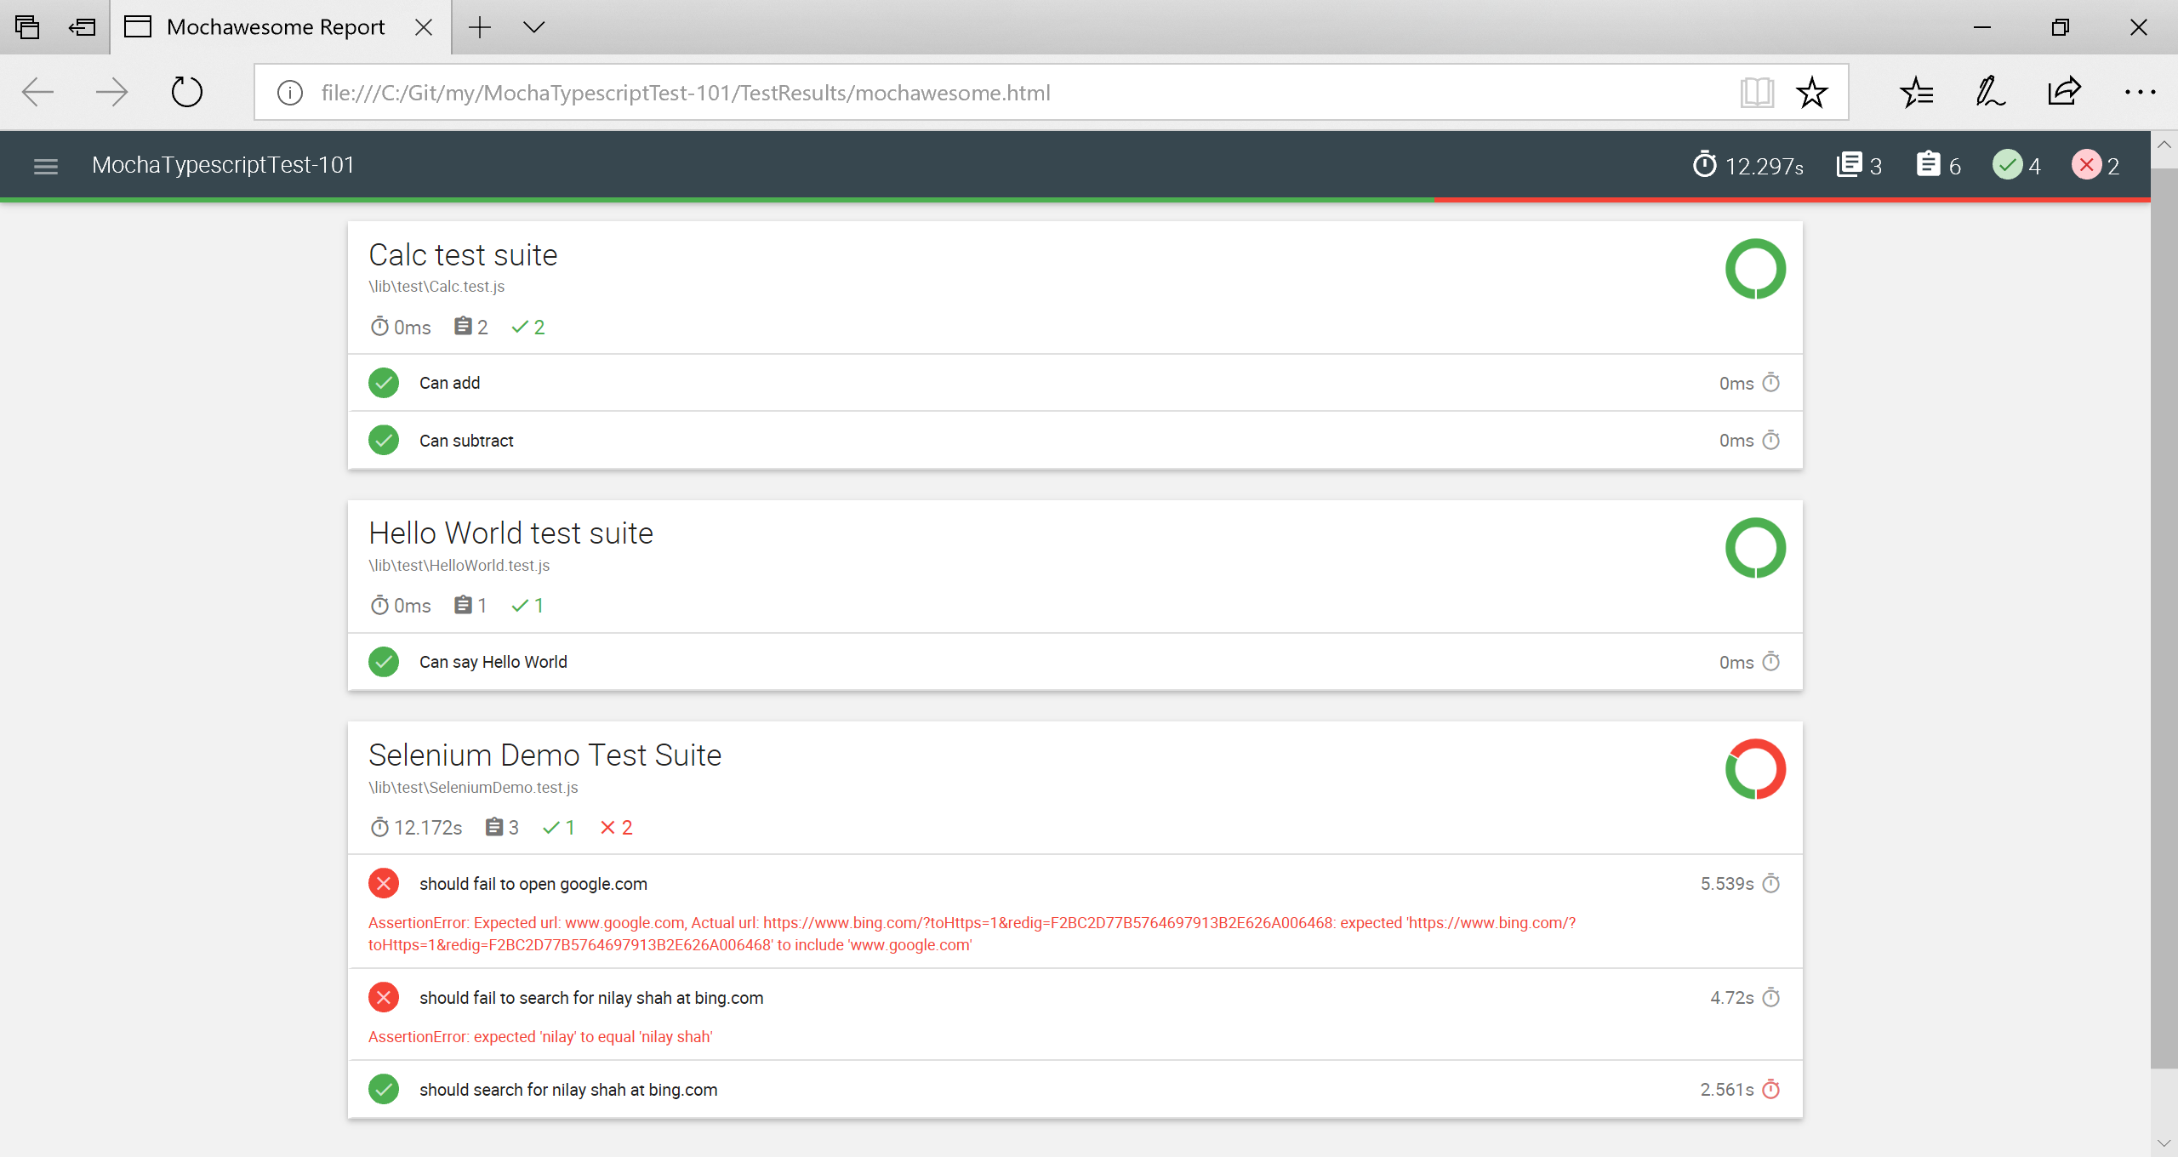Click the failed tests red X icon in header
The width and height of the screenshot is (2178, 1157).
(x=2086, y=164)
